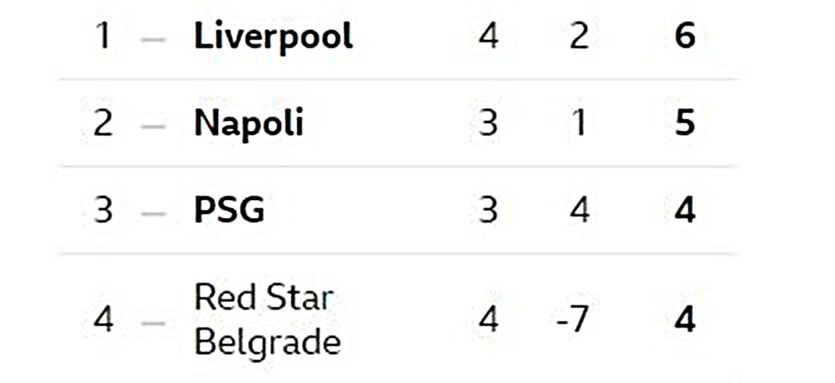The height and width of the screenshot is (383, 835).
Task: Click Liverpool's bold points total 6
Action: point(685,37)
